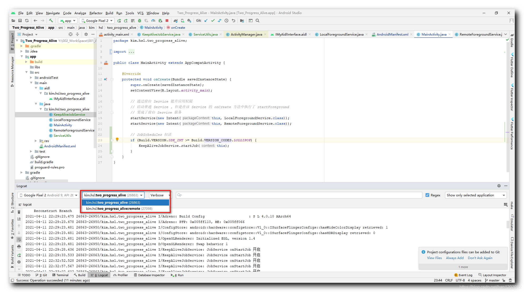Expand the res folder in tree
Viewport: 524px width, 292px height.
[x=36, y=141]
